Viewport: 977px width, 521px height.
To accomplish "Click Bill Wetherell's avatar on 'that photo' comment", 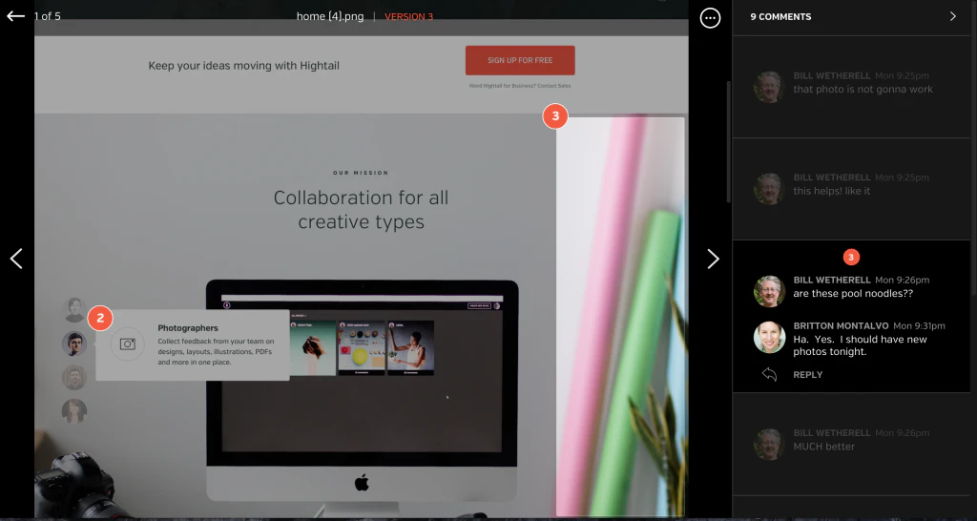I will click(769, 87).
